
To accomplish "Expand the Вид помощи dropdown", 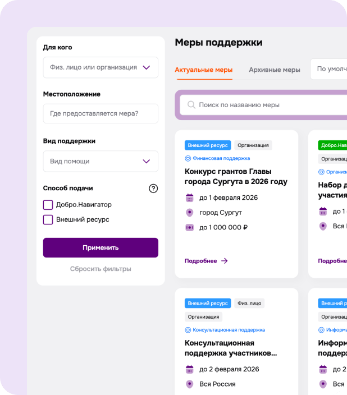I will [x=101, y=162].
